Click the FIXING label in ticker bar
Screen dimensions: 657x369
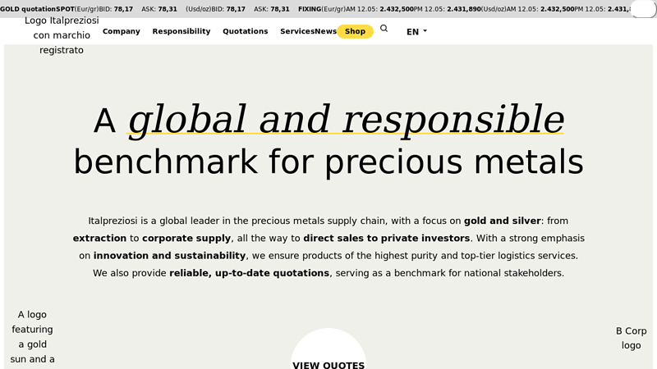click(310, 9)
